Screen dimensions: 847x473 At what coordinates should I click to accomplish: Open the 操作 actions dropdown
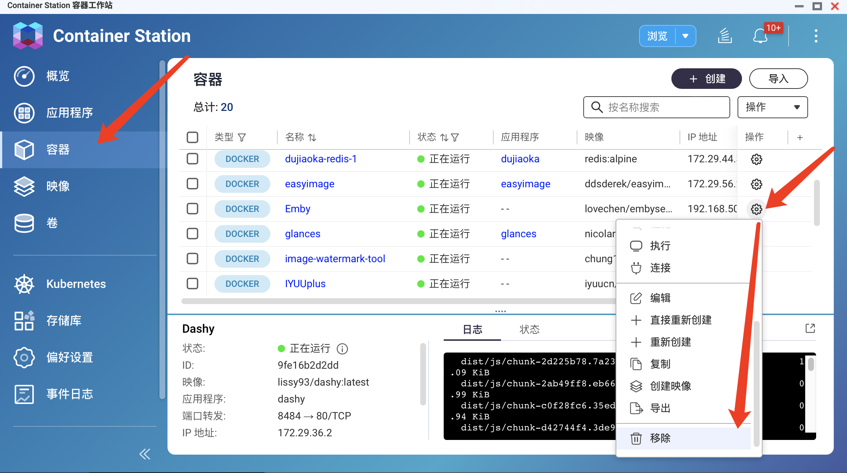(772, 107)
